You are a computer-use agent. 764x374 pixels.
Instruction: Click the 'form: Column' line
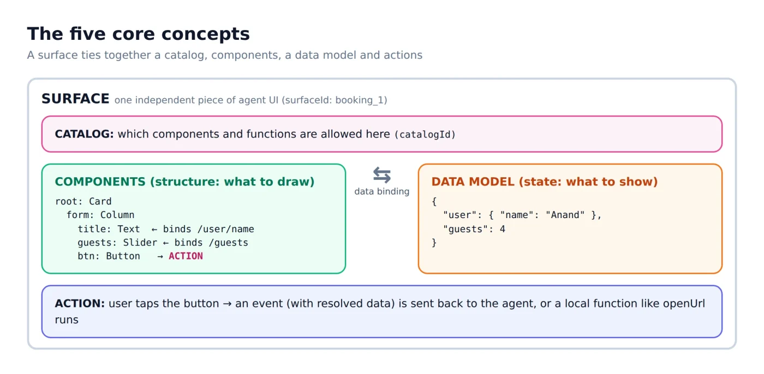tap(100, 215)
